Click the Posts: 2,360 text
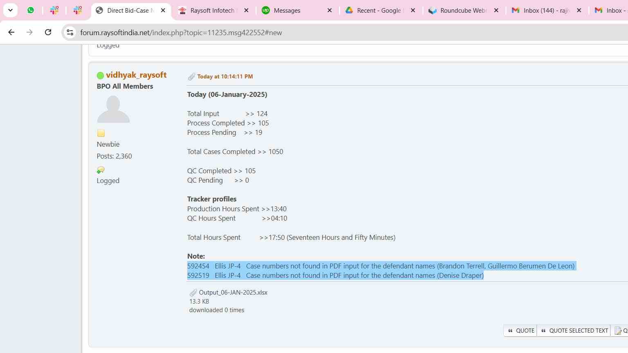Viewport: 628px width, 353px height. coord(114,156)
